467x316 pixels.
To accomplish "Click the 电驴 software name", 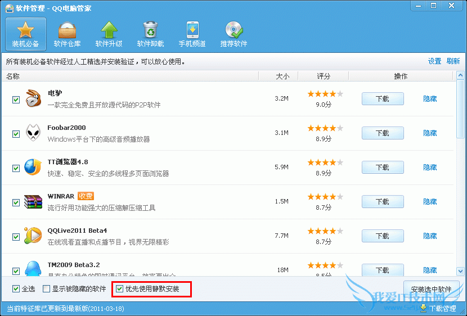I will [x=55, y=93].
